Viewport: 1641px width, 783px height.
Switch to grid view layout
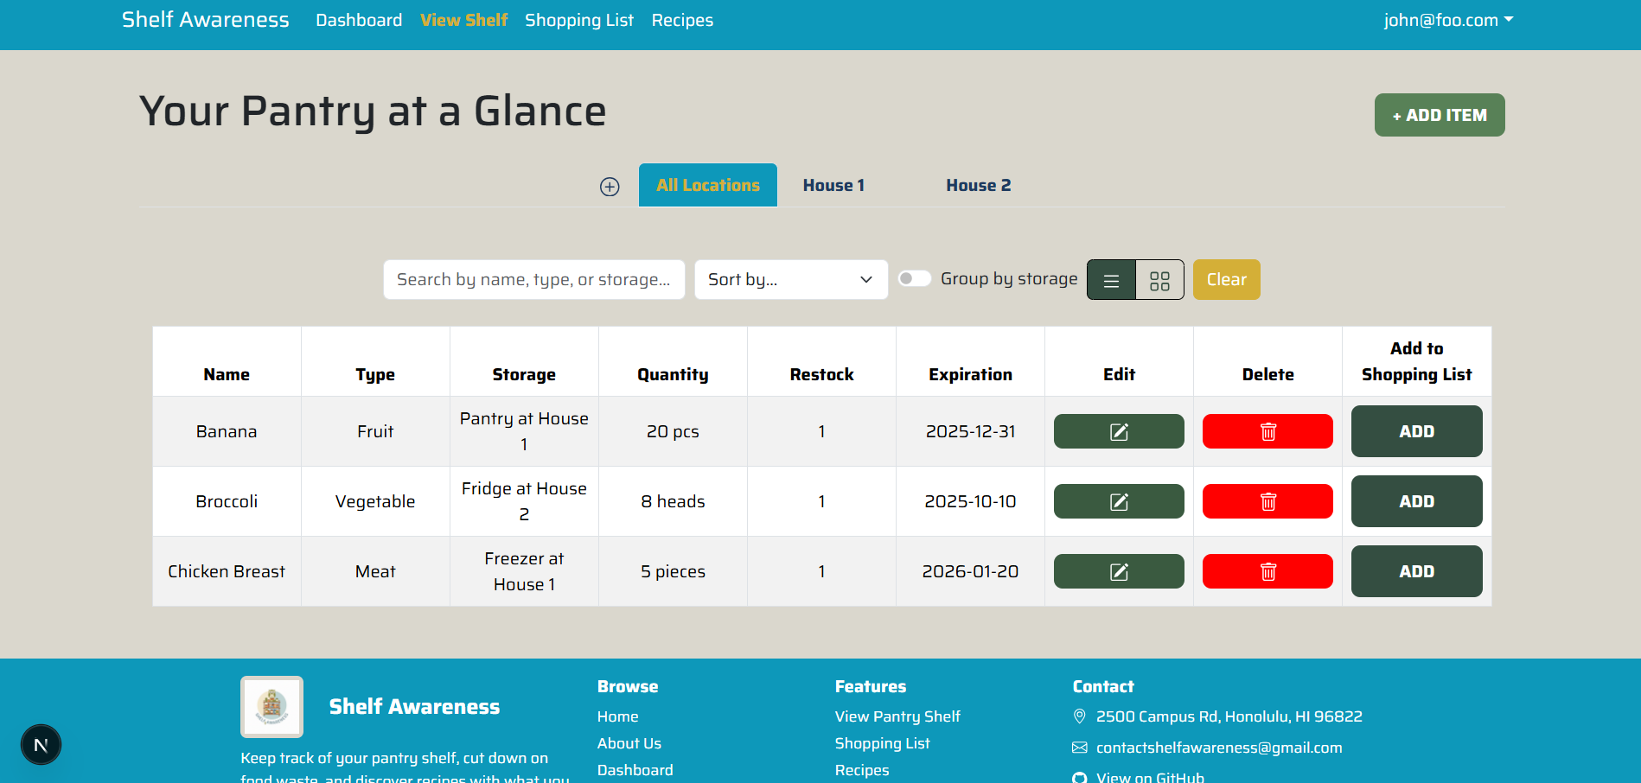[x=1159, y=279]
